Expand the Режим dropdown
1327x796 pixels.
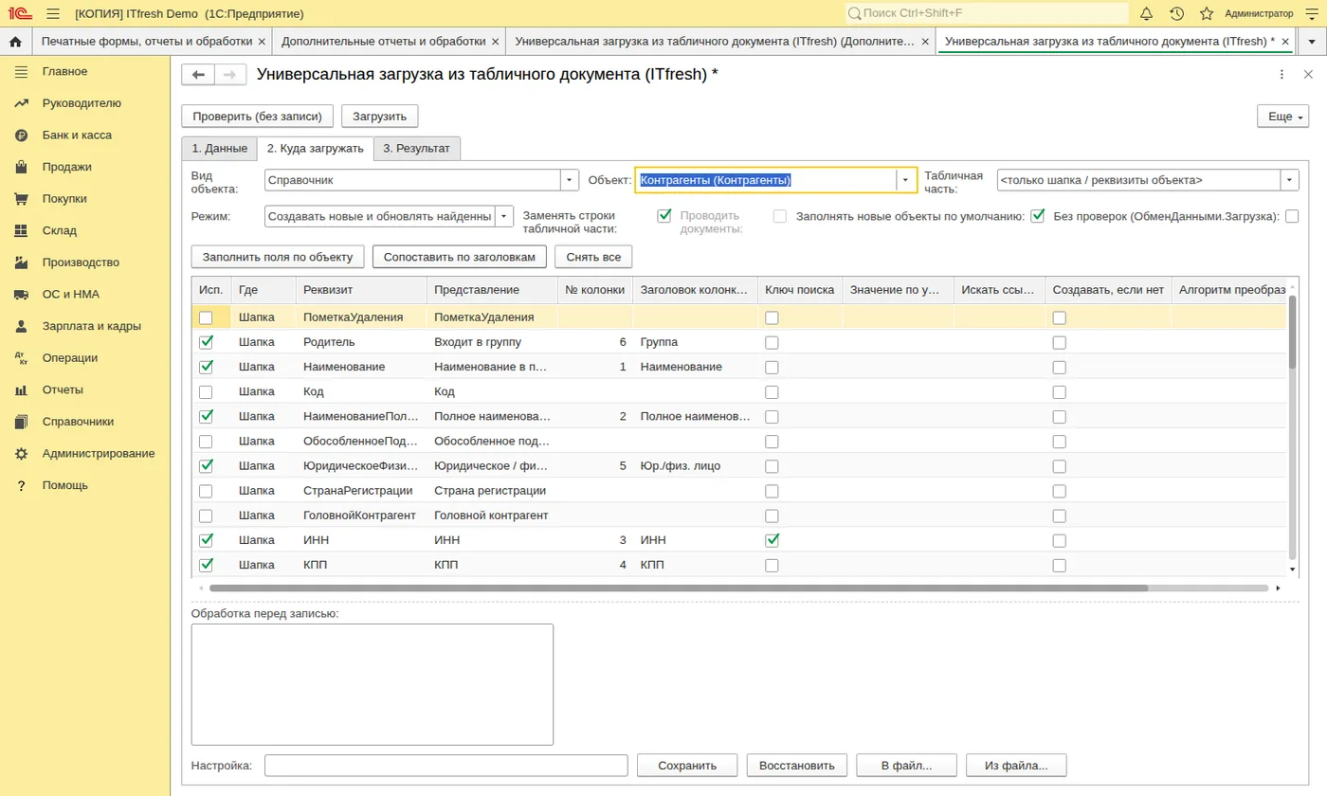(x=504, y=216)
